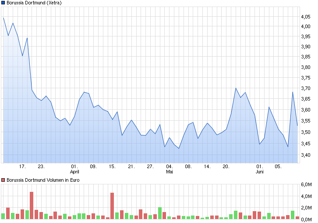The height and width of the screenshot is (223, 318).
Task: Click the lowest price point after 04. Mai
Action: coord(179,148)
